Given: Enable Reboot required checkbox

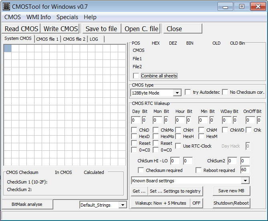Looking at the screenshot, I should (x=198, y=170).
